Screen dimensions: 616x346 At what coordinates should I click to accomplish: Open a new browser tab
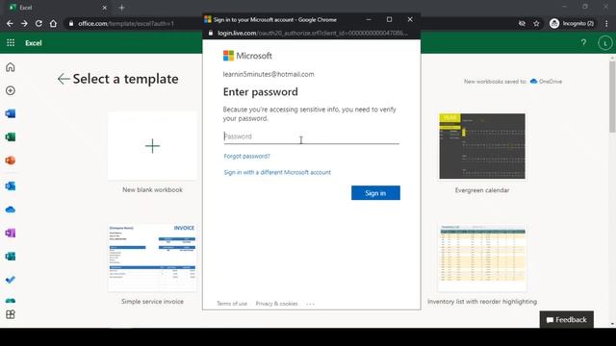[122, 8]
